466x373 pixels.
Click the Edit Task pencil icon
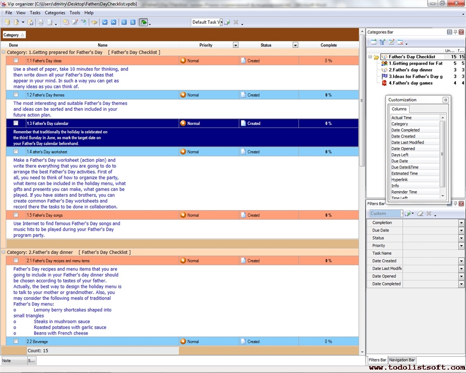coord(75,22)
